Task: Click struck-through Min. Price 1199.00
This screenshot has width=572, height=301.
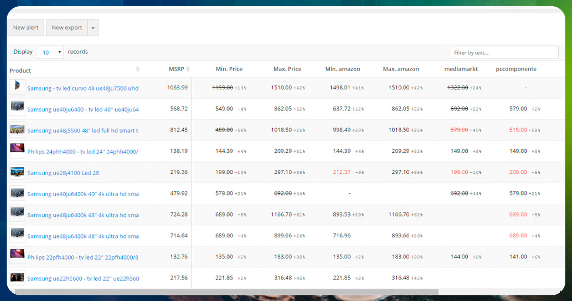Action: 222,88
